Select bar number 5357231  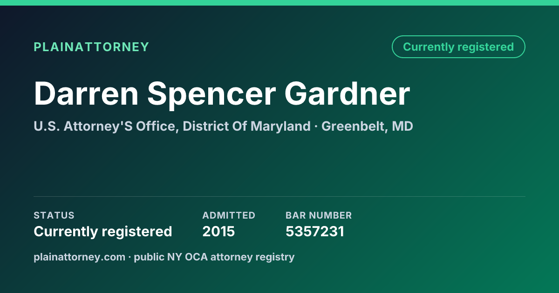click(x=315, y=231)
